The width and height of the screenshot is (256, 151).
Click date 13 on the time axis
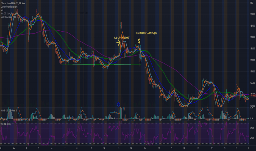pos(118,148)
